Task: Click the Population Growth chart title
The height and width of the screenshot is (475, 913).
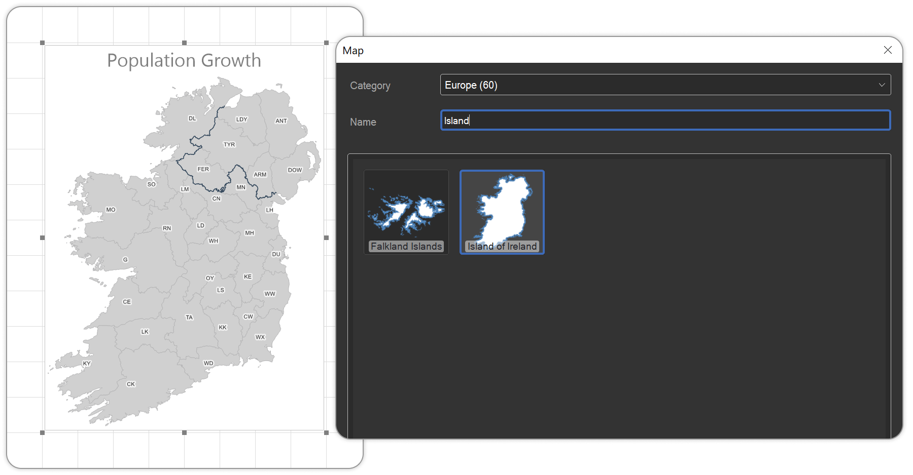Action: tap(184, 60)
